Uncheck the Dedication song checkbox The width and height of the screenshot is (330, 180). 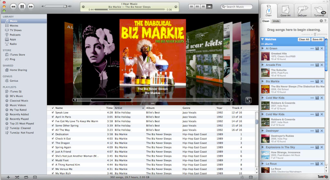point(53,134)
